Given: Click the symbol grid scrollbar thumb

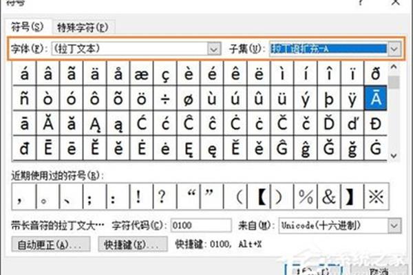Looking at the screenshot, I should (x=394, y=82).
